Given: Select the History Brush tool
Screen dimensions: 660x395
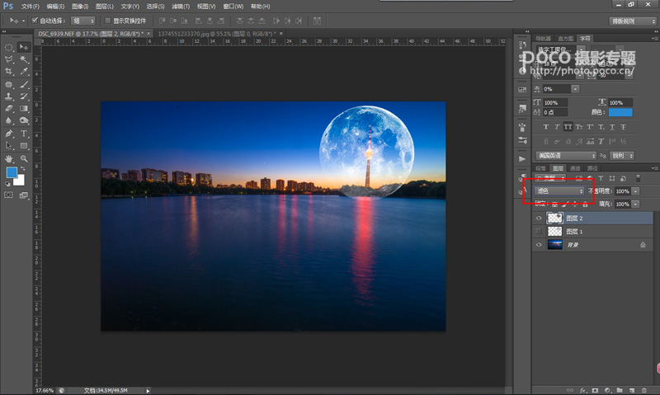Looking at the screenshot, I should point(24,96).
